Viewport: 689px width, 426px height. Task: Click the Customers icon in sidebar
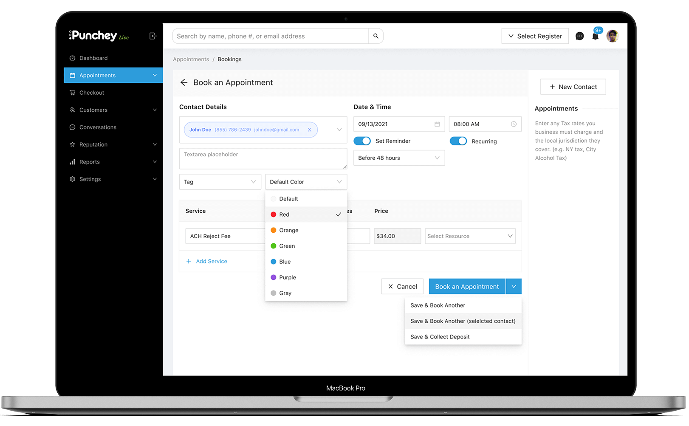pos(72,110)
